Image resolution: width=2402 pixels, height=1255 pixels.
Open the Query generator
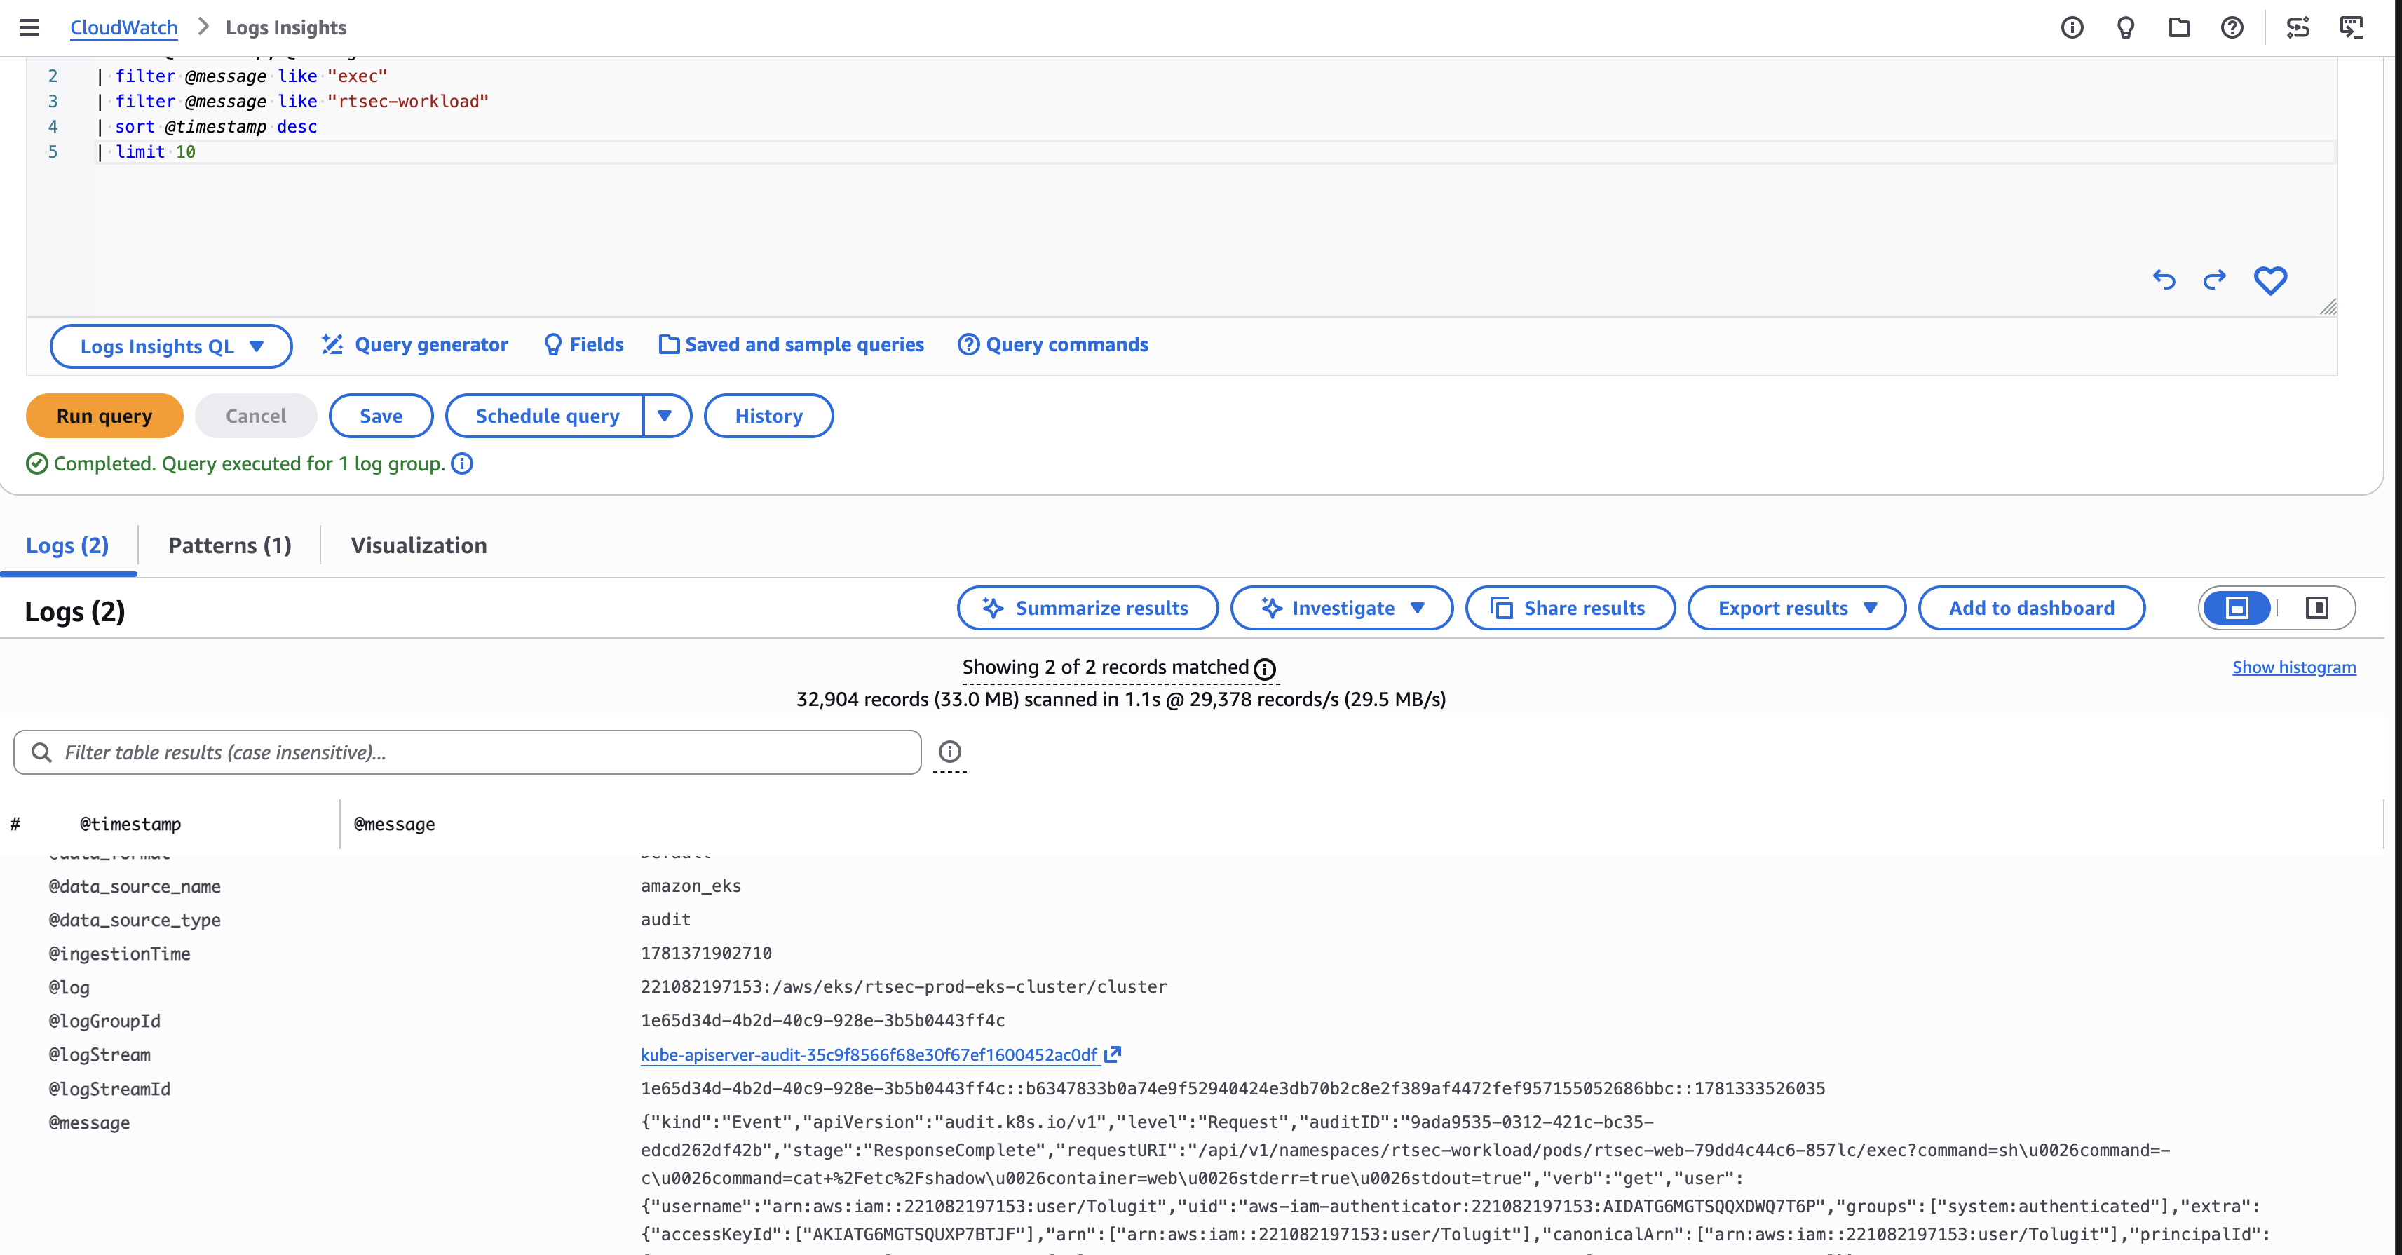(415, 345)
